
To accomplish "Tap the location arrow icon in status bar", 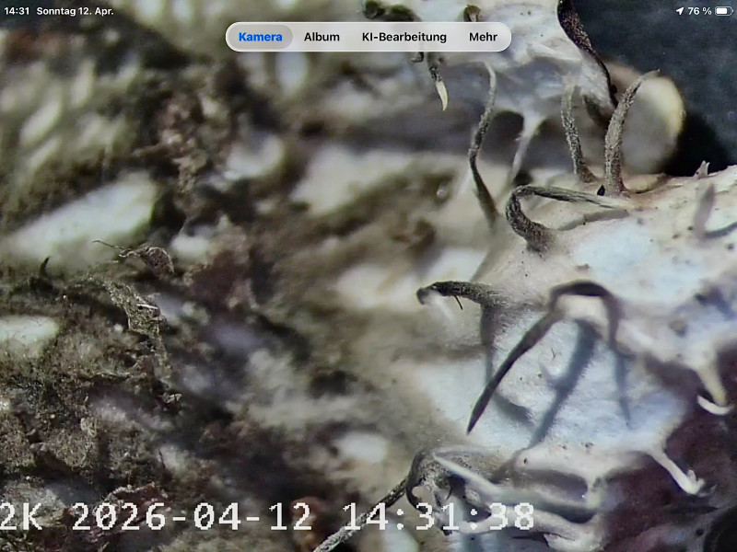I will 680,11.
